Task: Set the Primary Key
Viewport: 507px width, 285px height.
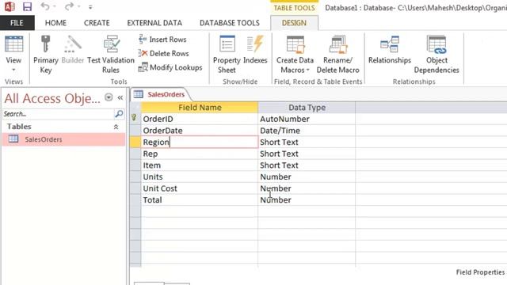Action: [x=46, y=55]
